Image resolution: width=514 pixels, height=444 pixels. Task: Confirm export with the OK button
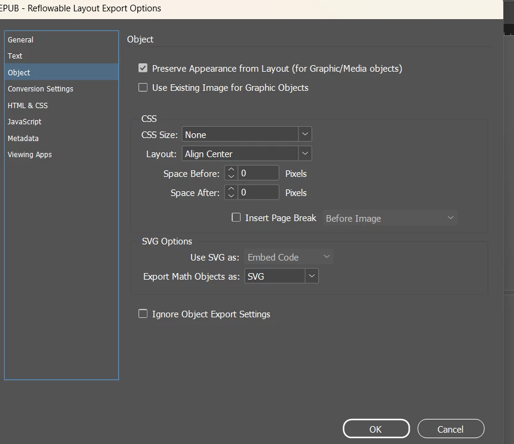click(x=376, y=429)
